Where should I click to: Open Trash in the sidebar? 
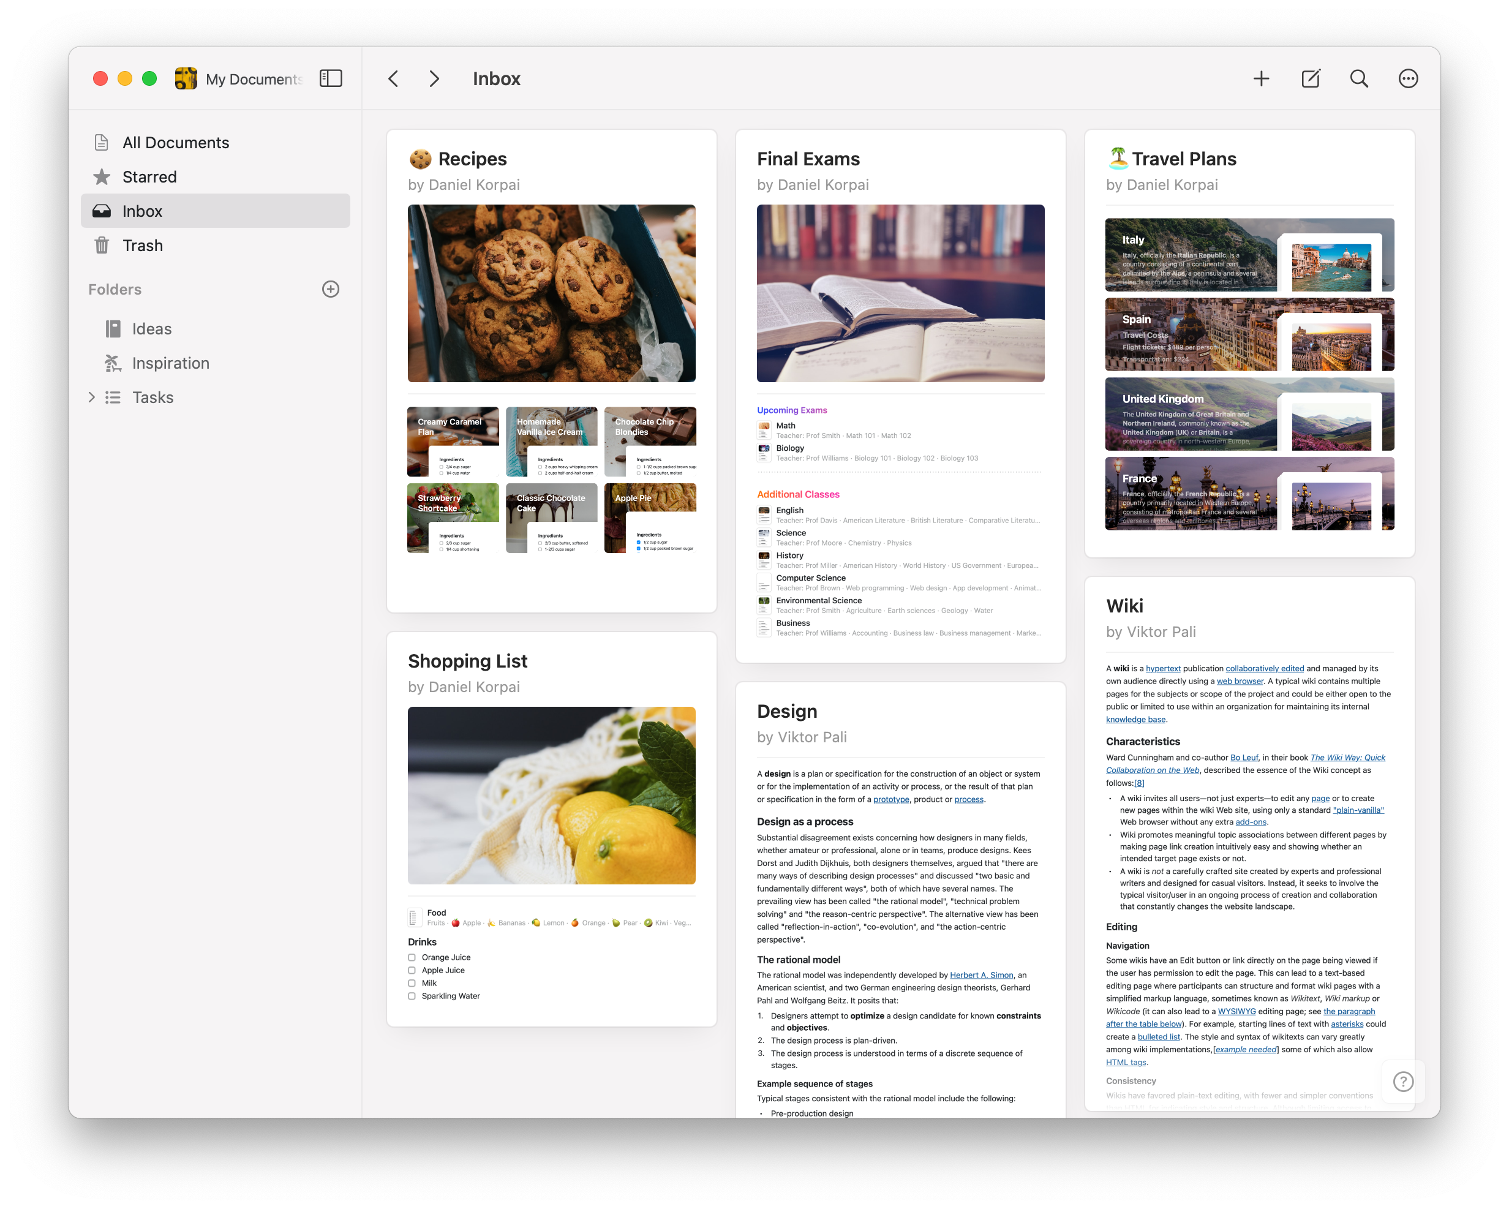tap(142, 246)
